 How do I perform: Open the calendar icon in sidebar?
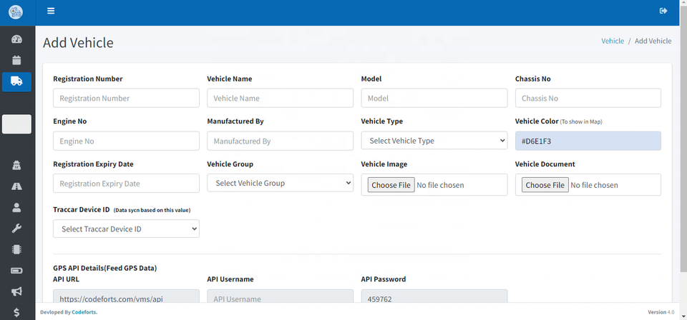click(x=16, y=61)
